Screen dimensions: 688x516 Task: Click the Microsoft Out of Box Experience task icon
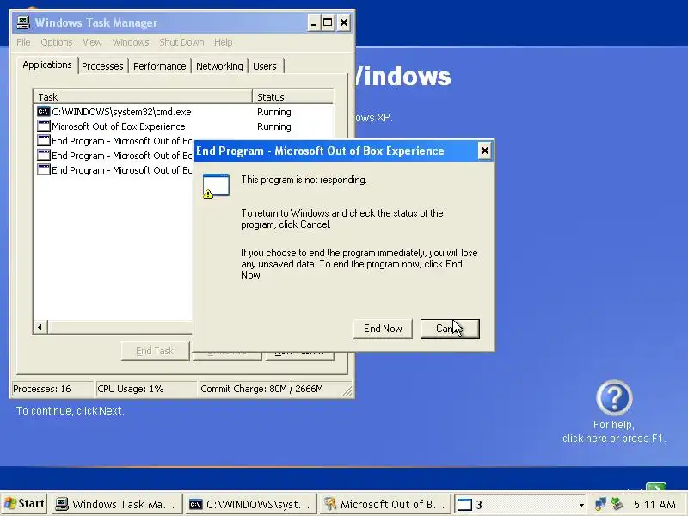(x=44, y=126)
